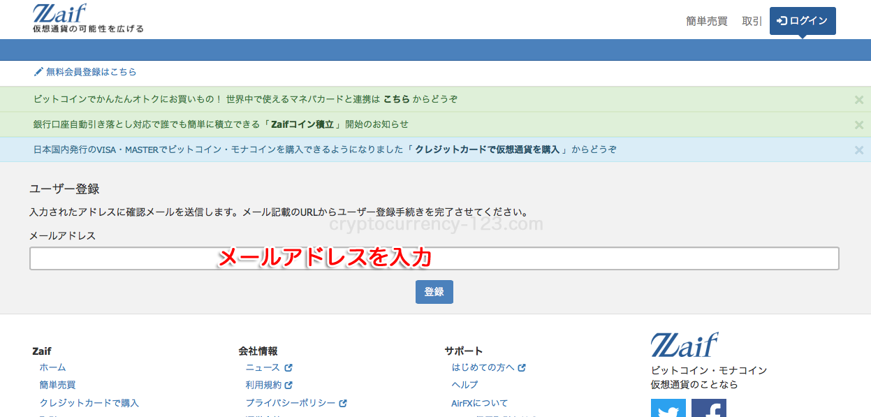Click the 会社情報 footer heading
The width and height of the screenshot is (871, 417).
258,351
